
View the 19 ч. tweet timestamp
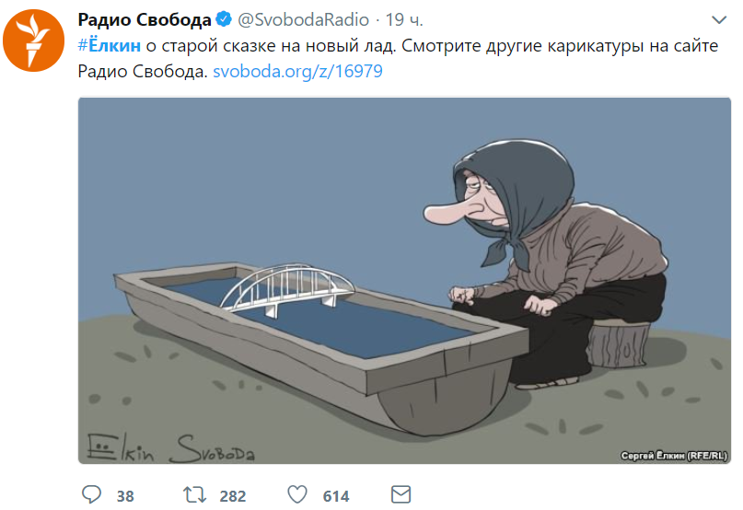pyautogui.click(x=403, y=20)
